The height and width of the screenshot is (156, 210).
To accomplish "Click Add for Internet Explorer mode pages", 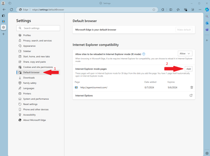I will coord(188,69).
